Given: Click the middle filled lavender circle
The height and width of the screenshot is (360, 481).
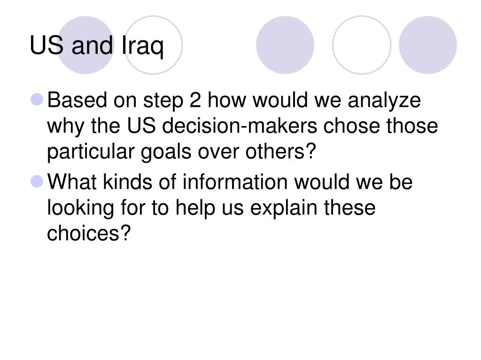Looking at the screenshot, I should pyautogui.click(x=285, y=45).
